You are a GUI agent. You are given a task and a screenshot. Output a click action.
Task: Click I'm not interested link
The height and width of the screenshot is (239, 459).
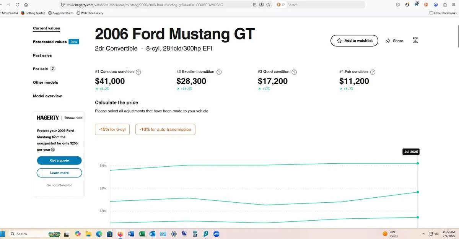click(59, 185)
